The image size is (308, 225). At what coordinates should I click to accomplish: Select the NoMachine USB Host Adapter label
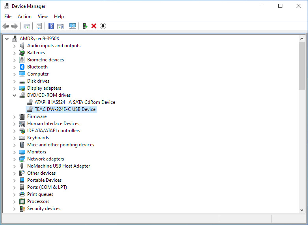[x=58, y=166]
